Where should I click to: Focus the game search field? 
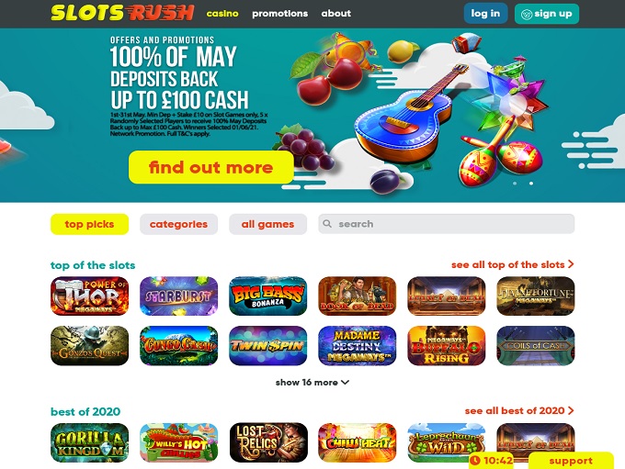click(x=447, y=224)
